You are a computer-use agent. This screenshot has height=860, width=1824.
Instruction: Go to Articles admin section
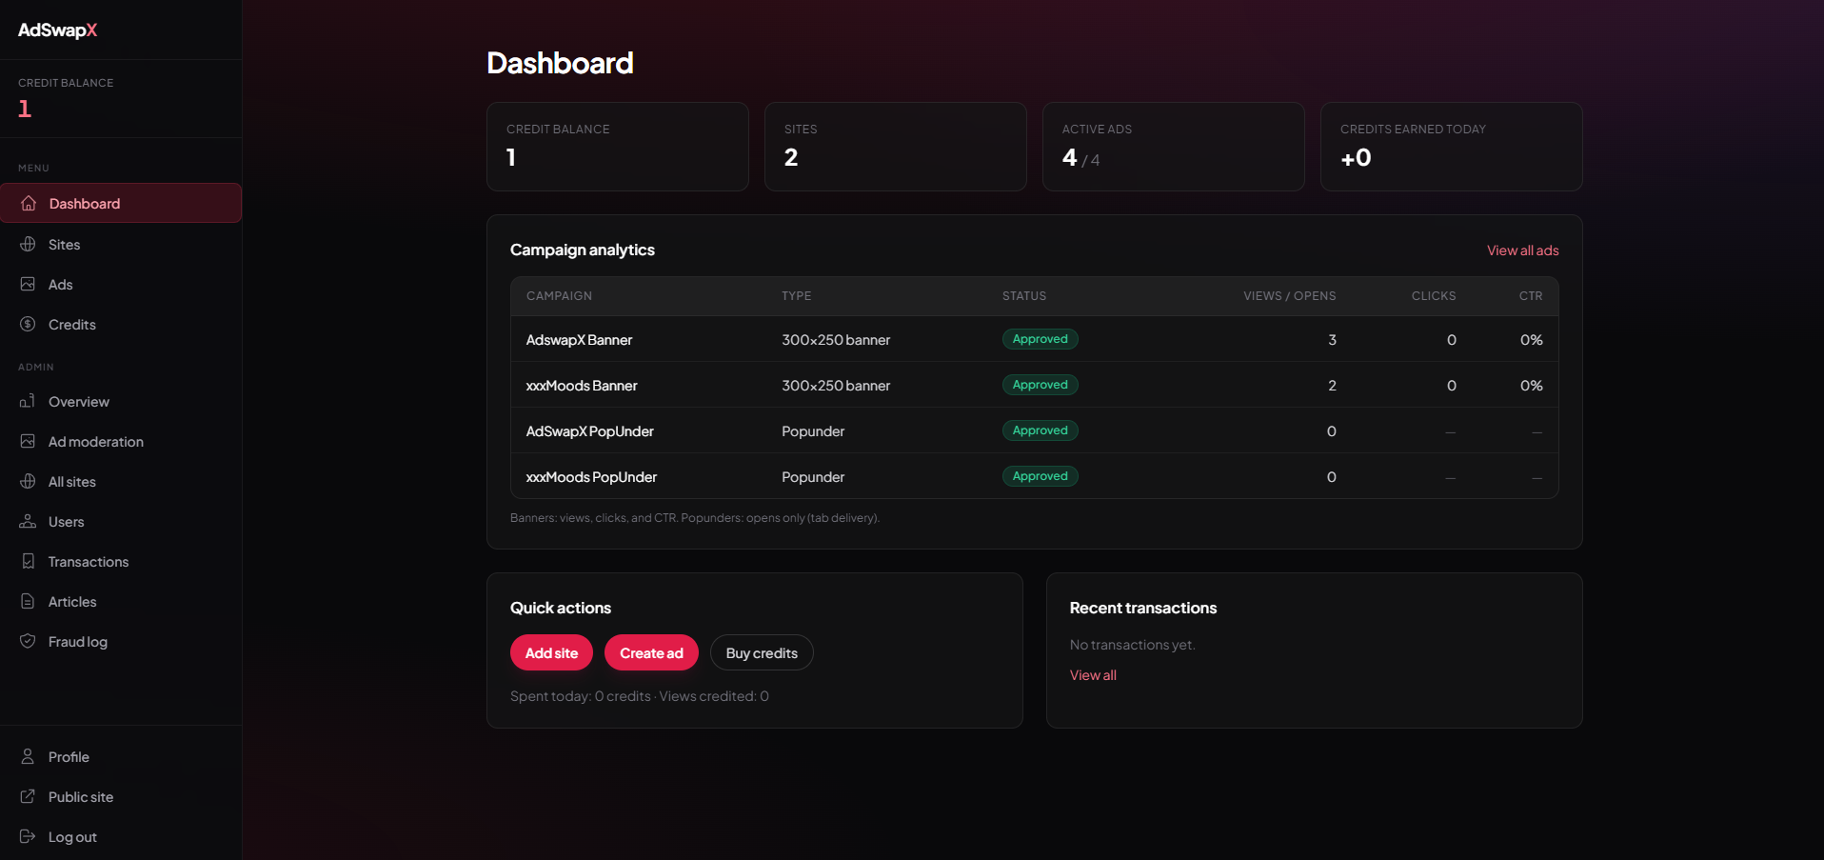121,601
